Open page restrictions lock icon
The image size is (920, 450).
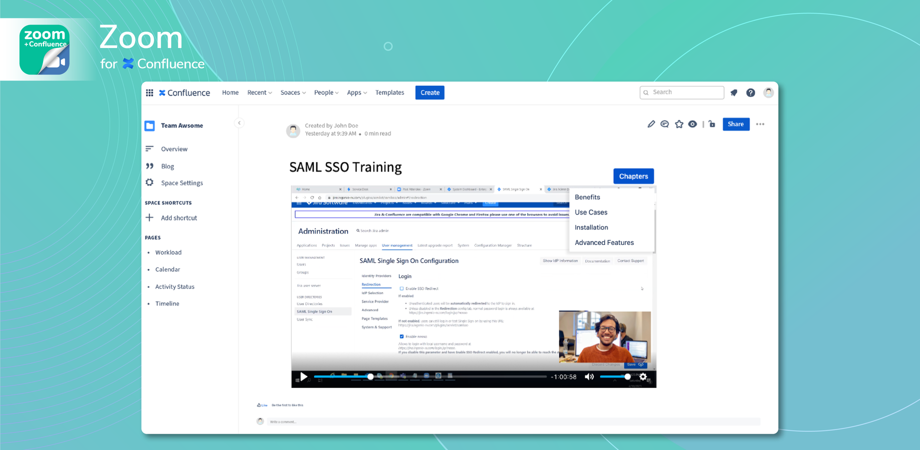[x=712, y=124]
